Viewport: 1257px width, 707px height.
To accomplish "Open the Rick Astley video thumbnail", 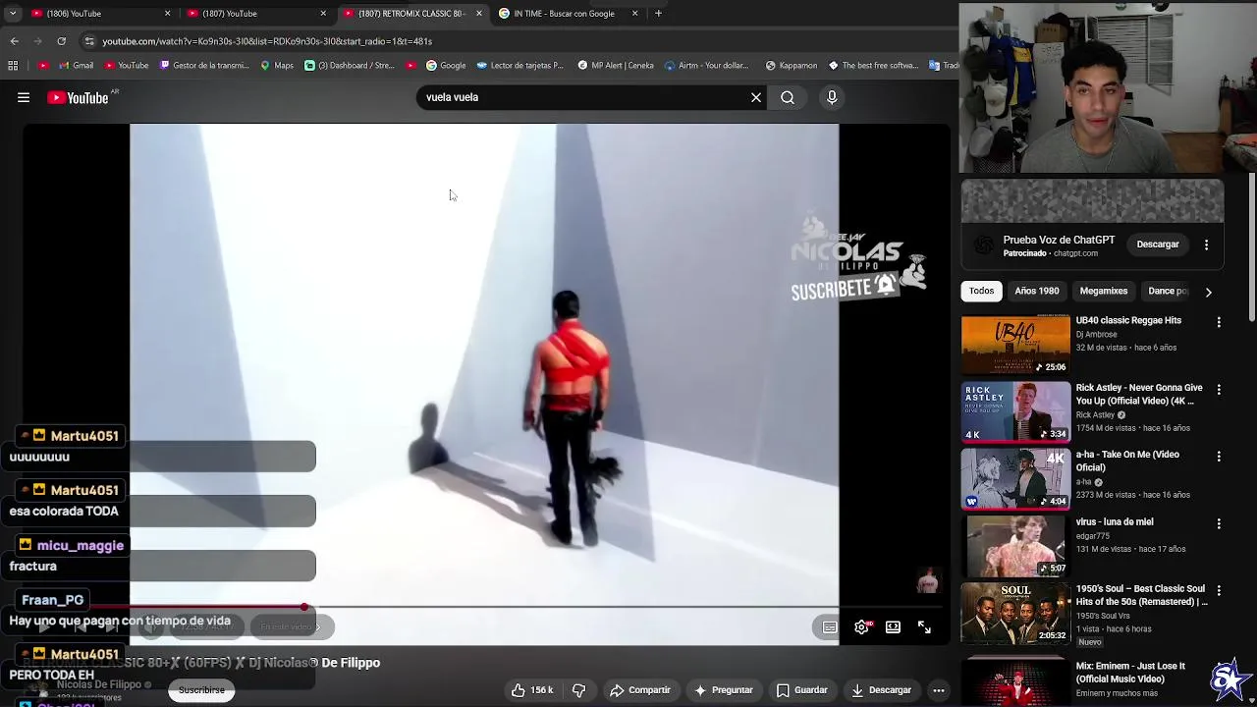I will pos(1015,411).
